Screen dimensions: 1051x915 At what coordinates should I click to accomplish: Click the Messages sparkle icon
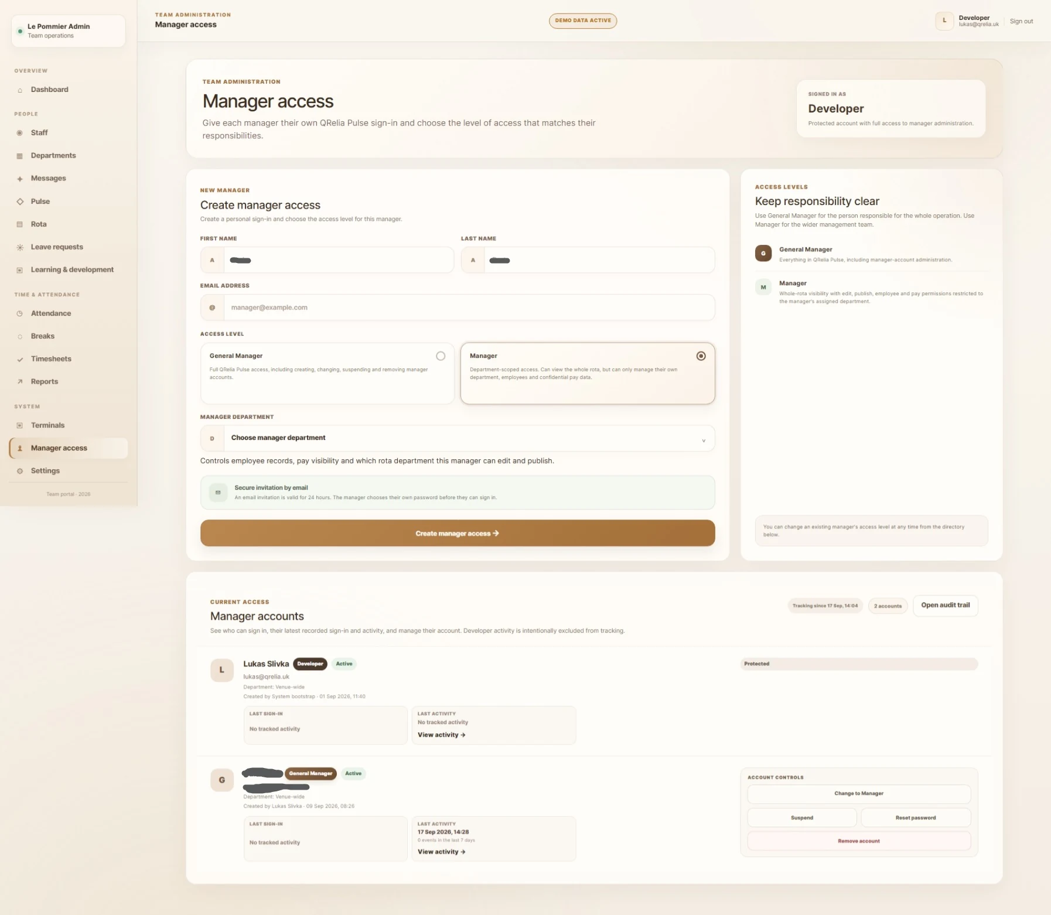click(20, 179)
